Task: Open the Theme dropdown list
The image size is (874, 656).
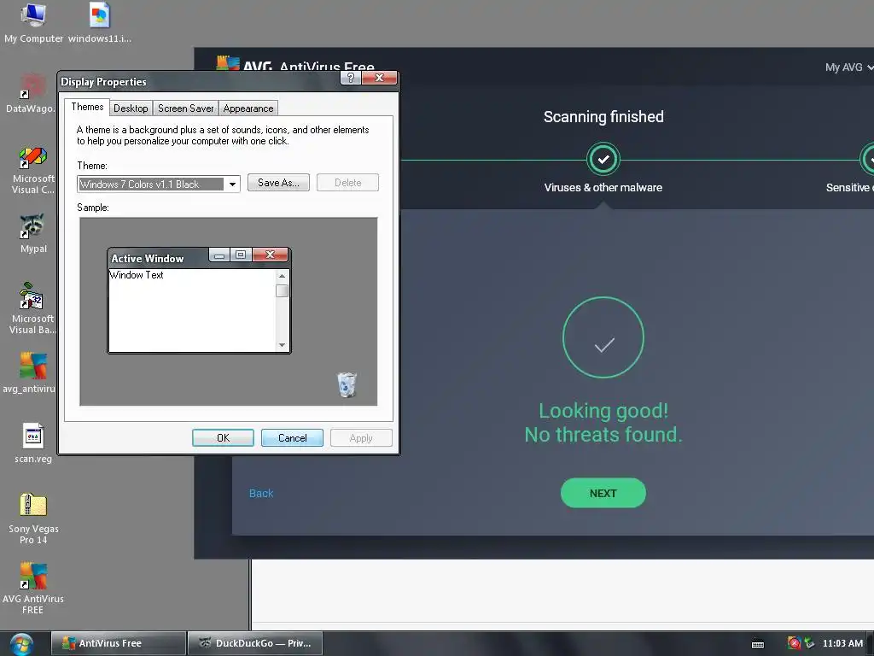Action: click(232, 184)
